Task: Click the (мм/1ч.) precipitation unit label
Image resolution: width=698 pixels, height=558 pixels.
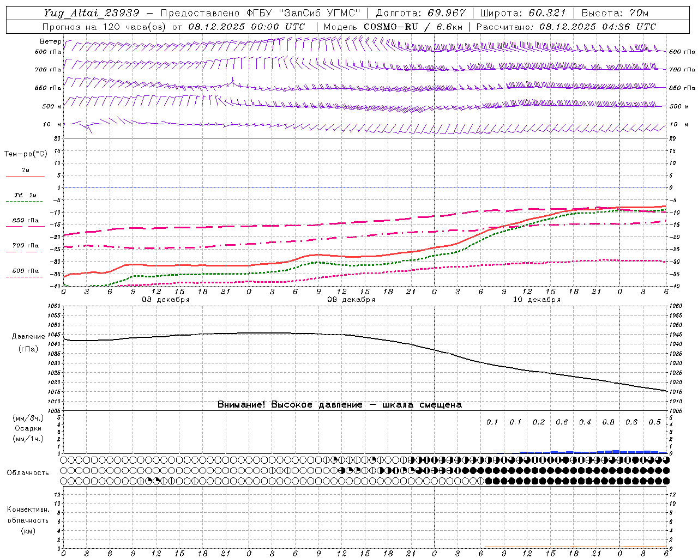Action: [28, 439]
